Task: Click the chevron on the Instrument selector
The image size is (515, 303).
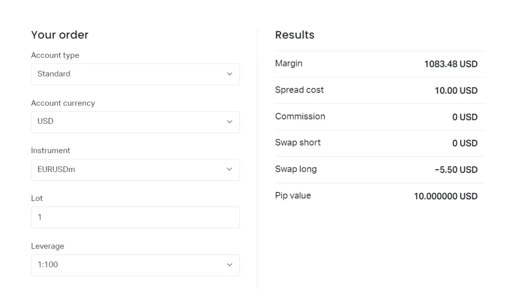Action: 230,170
